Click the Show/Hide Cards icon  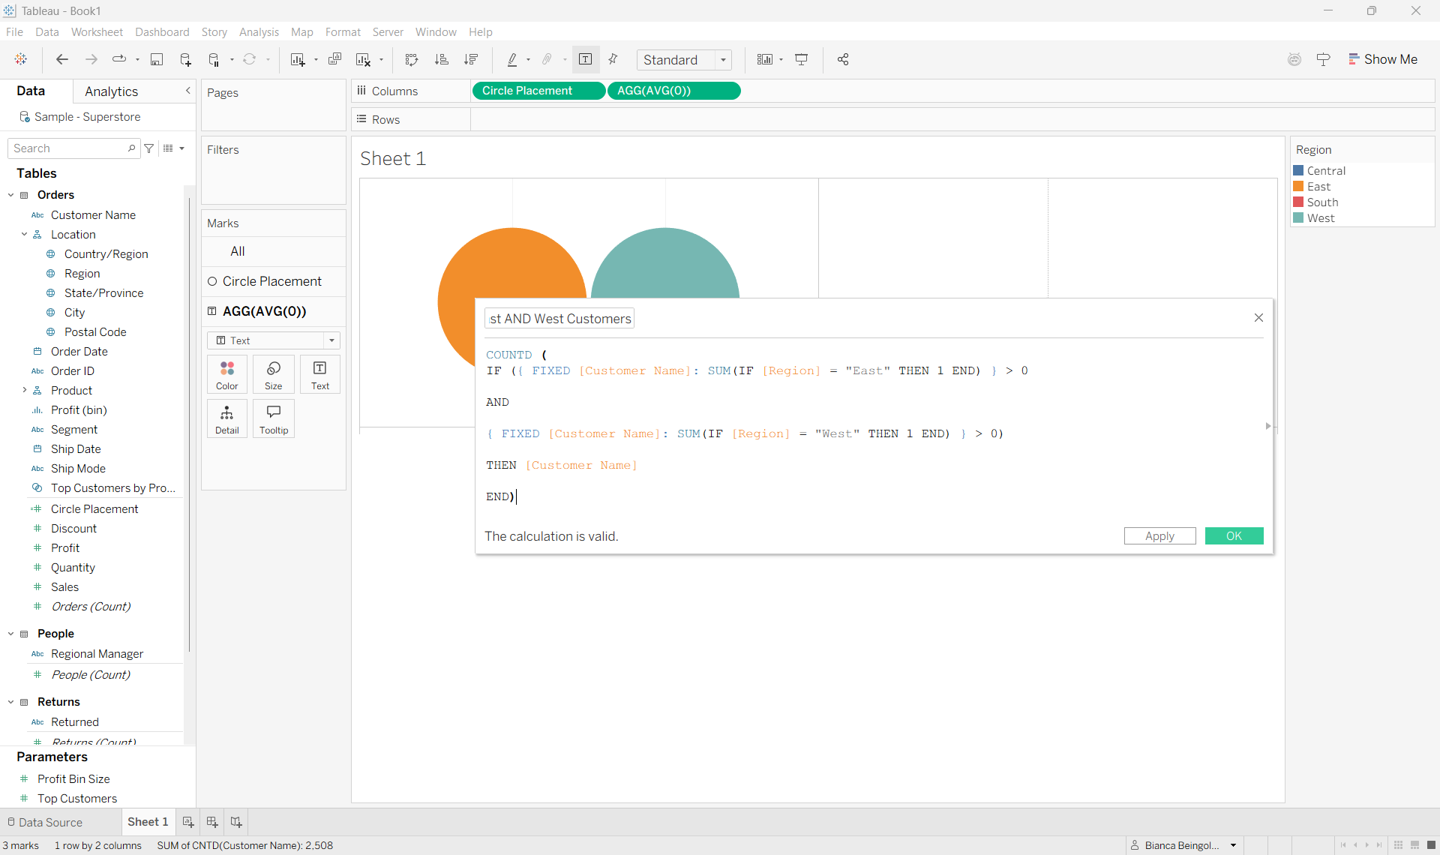pyautogui.click(x=765, y=59)
